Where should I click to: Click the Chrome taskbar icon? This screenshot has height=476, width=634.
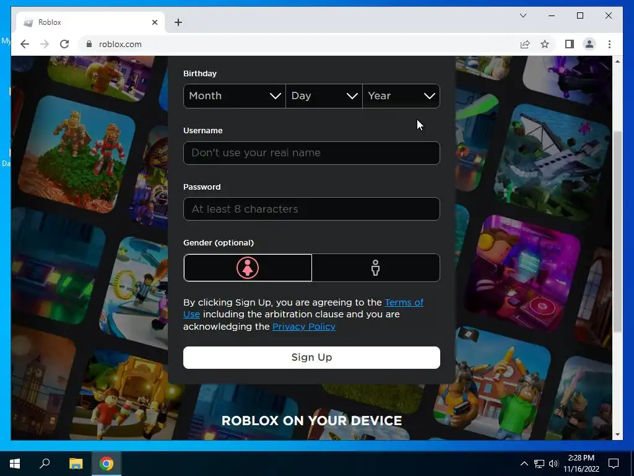click(x=106, y=464)
